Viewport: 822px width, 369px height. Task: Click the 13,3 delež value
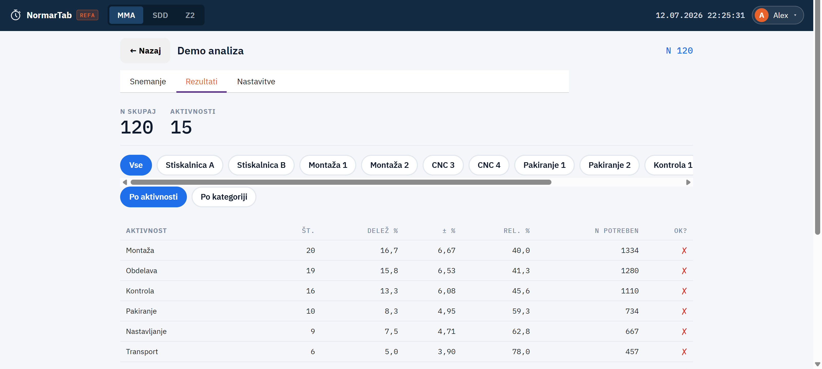pos(389,291)
